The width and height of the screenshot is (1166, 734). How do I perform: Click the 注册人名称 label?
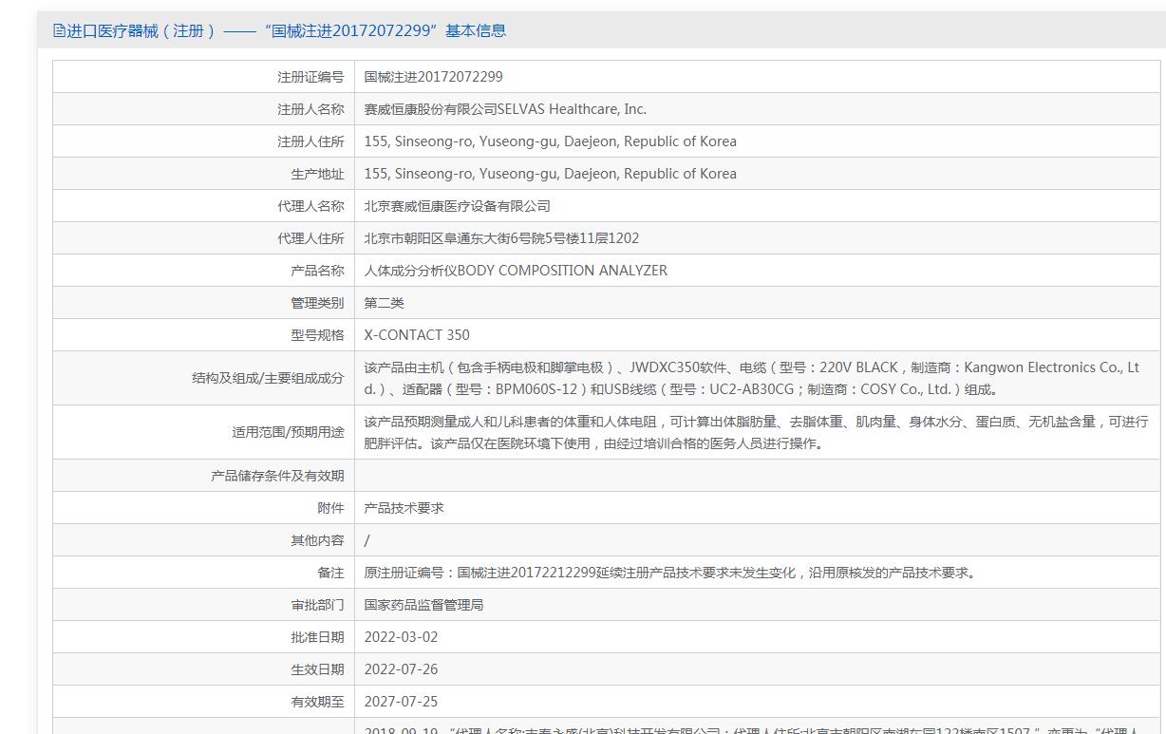(310, 109)
